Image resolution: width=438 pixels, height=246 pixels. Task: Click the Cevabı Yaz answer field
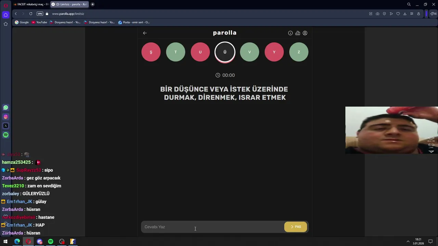[212, 227]
